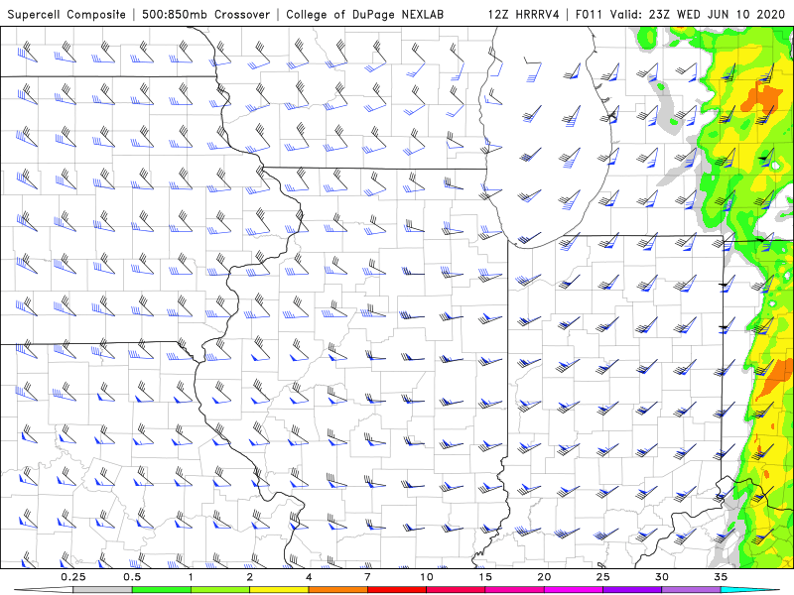The height and width of the screenshot is (595, 794).
Task: Select the yellow 2–4 legend swatch
Action: (279, 590)
